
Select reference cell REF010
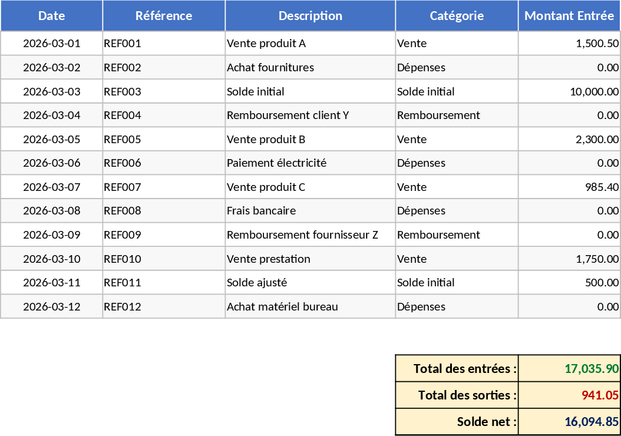[164, 259]
